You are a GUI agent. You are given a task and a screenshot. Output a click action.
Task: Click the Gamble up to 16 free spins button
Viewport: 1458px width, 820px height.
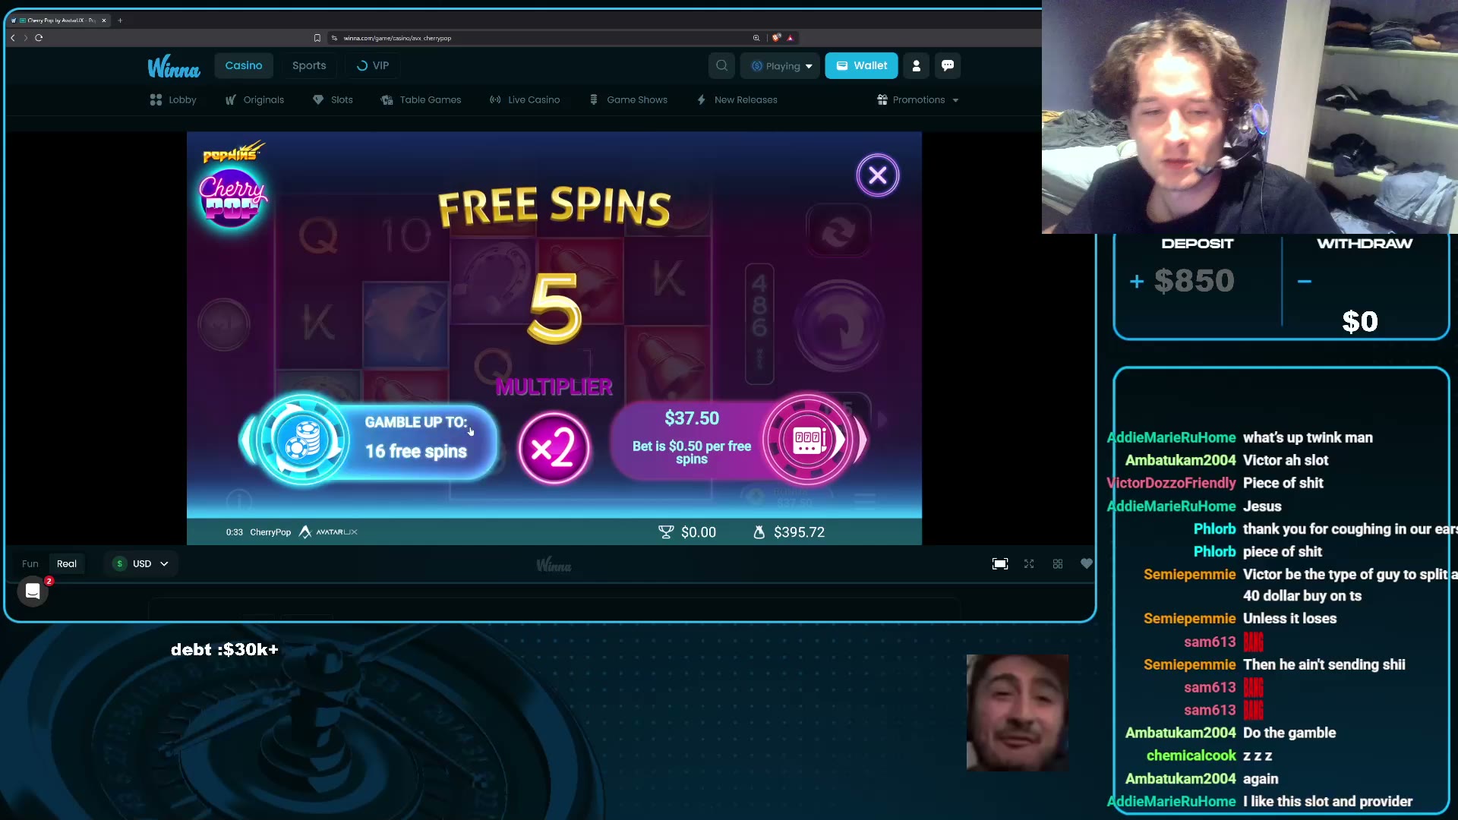click(x=370, y=439)
